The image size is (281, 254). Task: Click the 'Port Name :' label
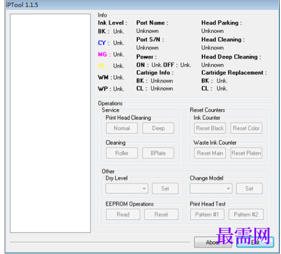point(152,23)
